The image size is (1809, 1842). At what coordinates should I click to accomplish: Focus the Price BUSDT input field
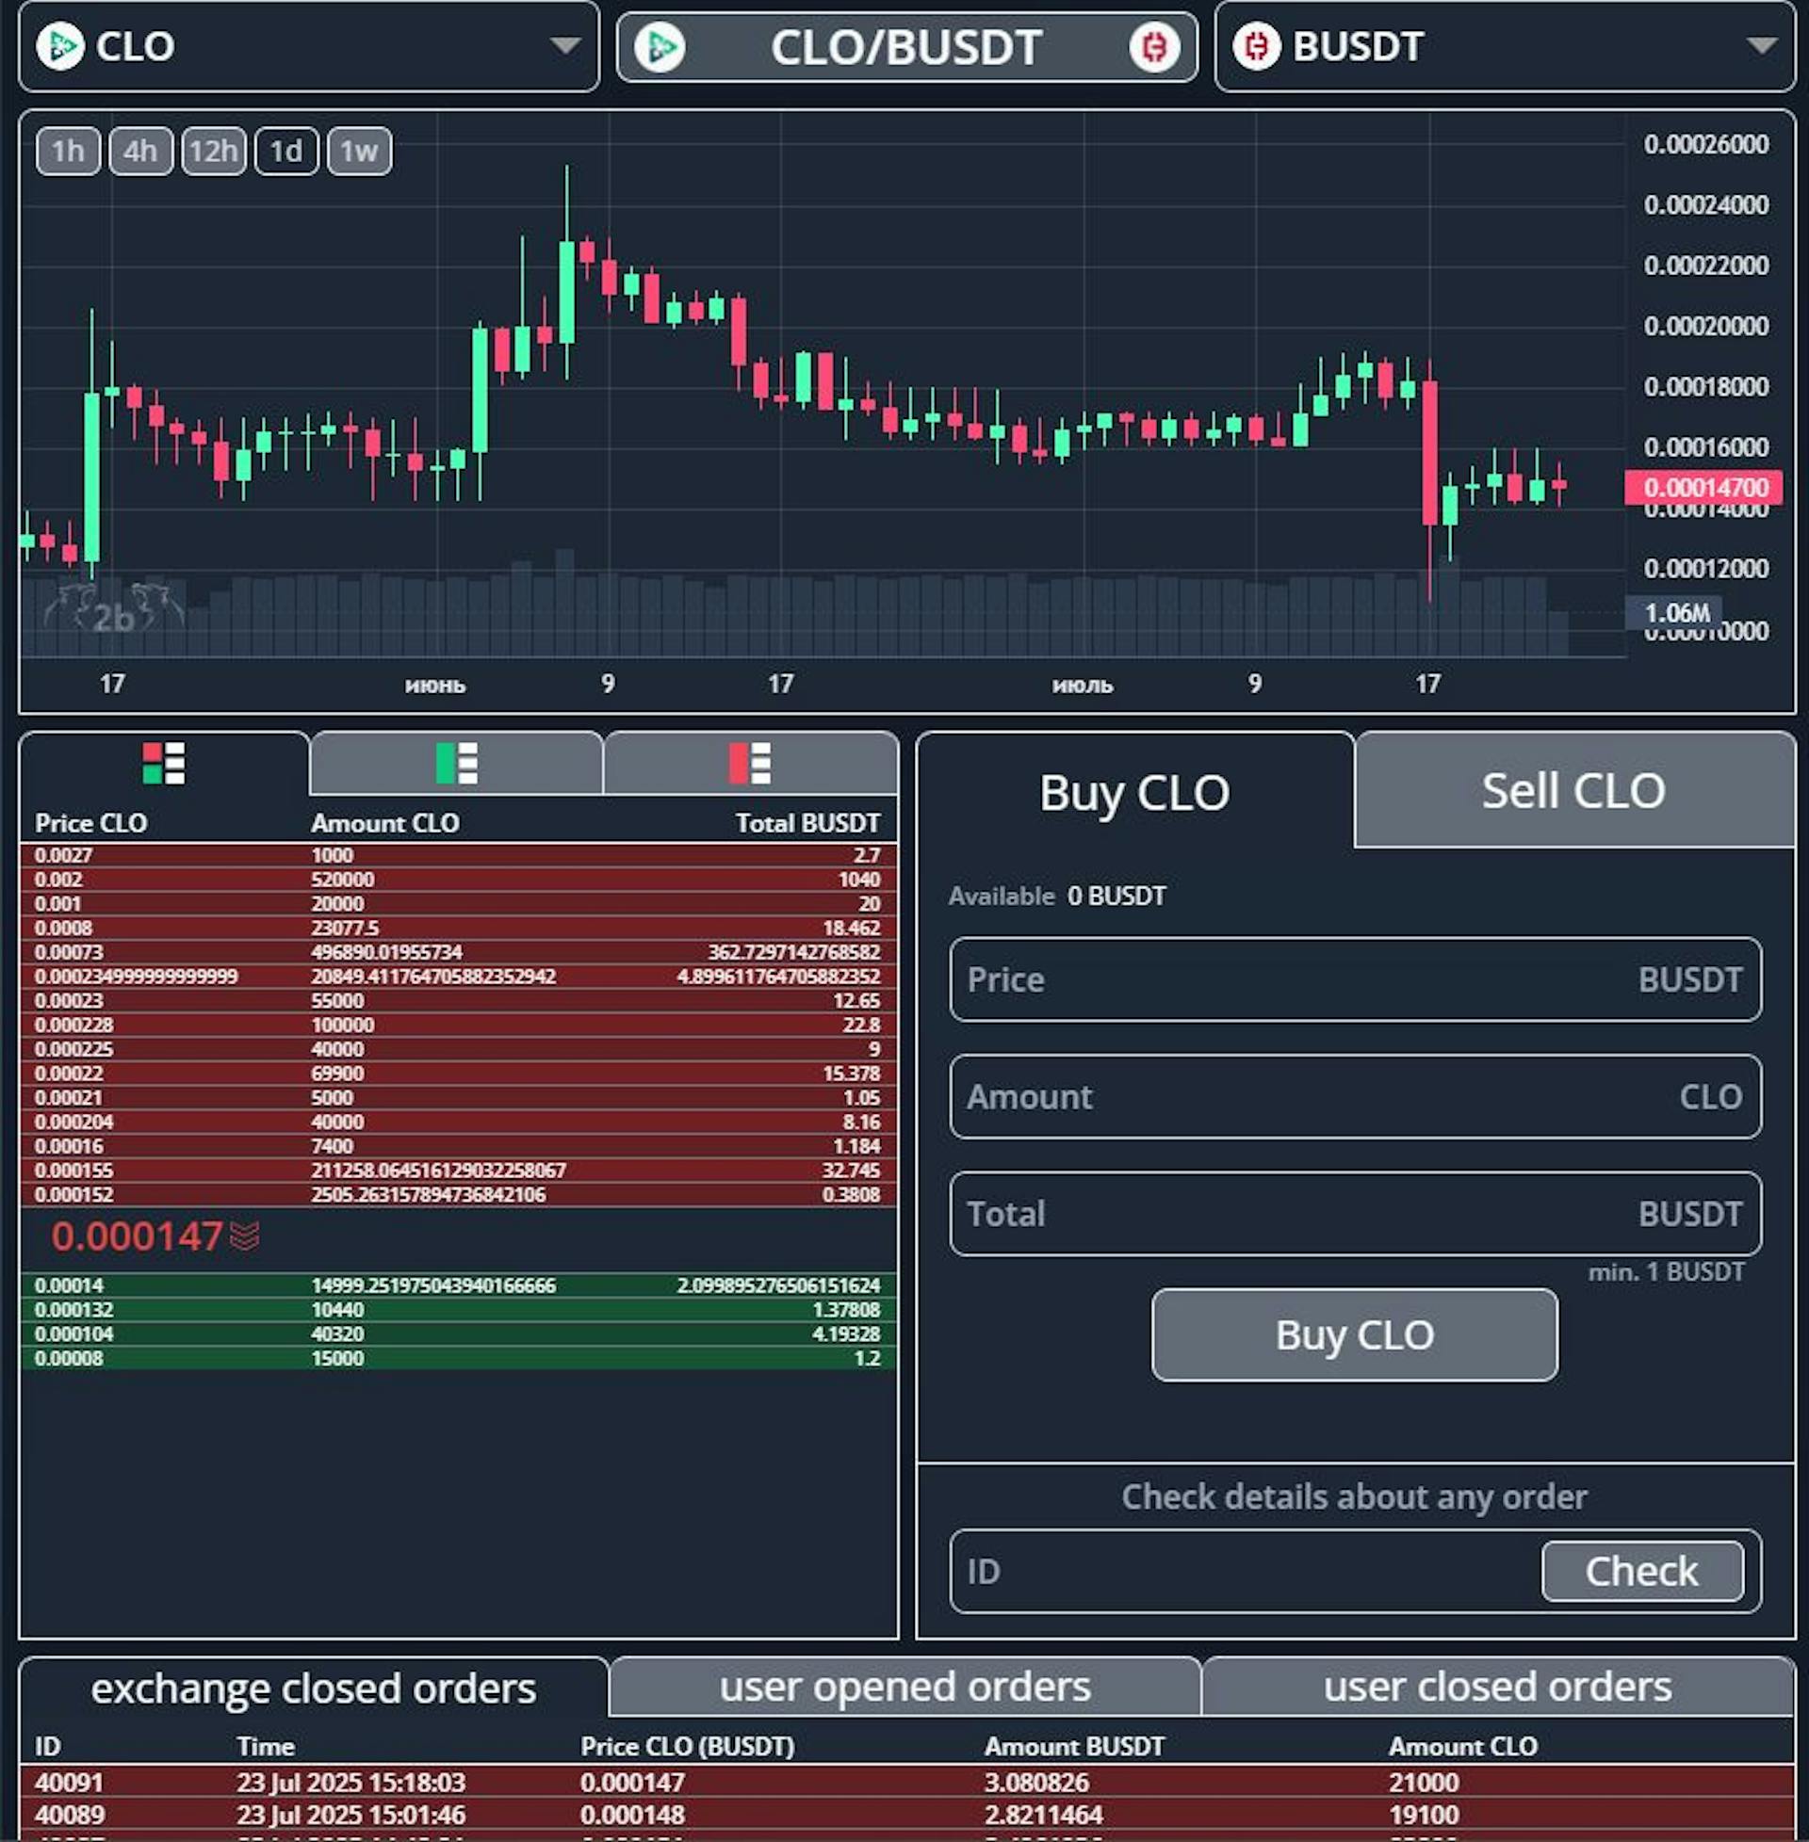1355,979
